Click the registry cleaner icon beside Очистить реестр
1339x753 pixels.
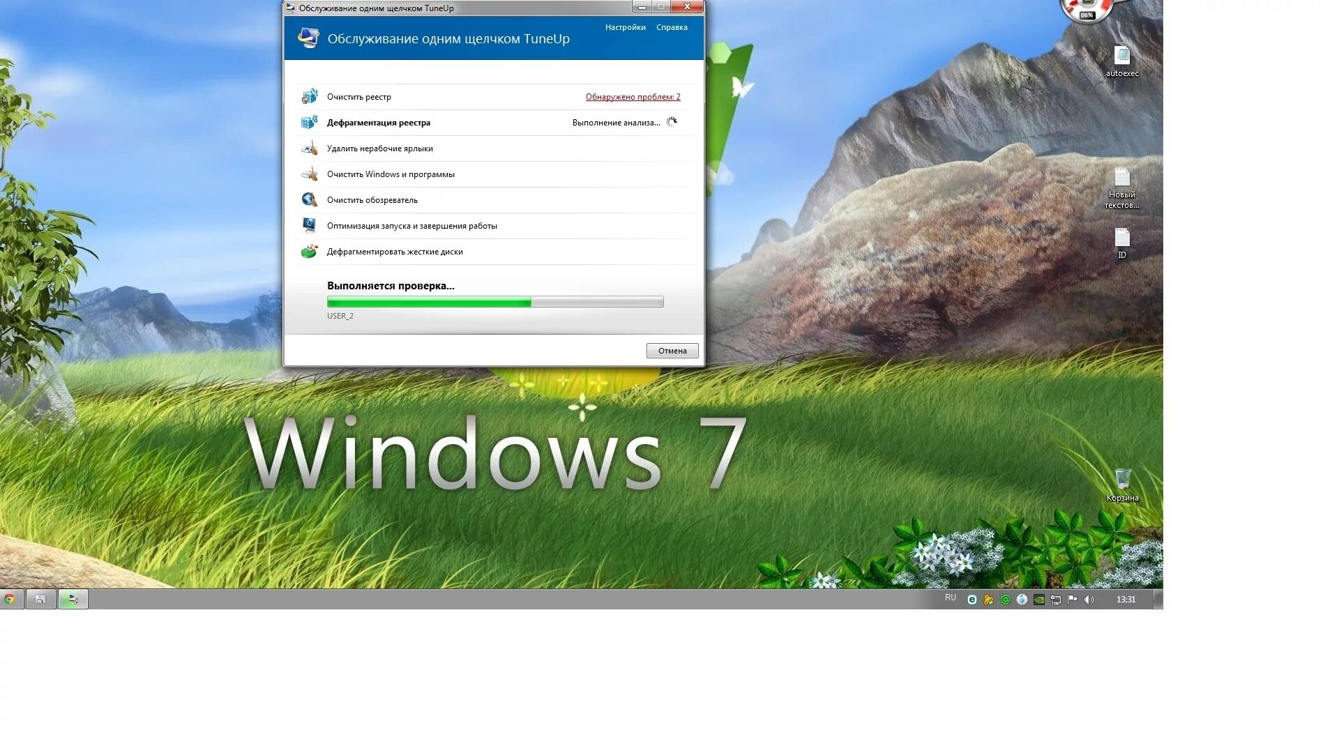pos(309,96)
